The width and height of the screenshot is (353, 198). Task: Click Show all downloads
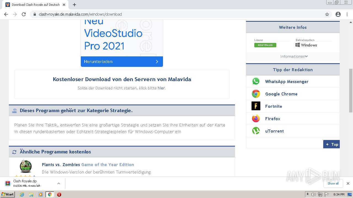[333, 183]
